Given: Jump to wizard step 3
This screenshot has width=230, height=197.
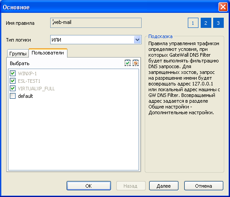Looking at the screenshot, I should (x=218, y=23).
